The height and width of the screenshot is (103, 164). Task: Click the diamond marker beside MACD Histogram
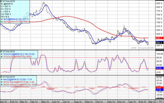(2, 85)
